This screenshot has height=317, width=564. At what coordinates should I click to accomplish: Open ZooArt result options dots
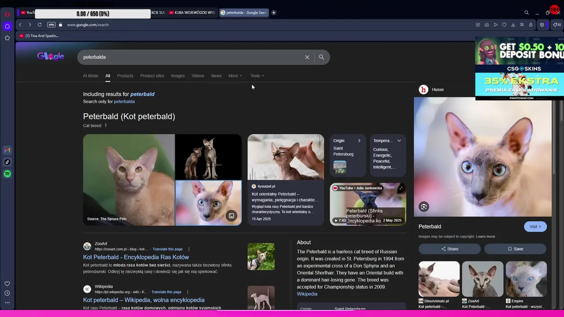coord(189,249)
